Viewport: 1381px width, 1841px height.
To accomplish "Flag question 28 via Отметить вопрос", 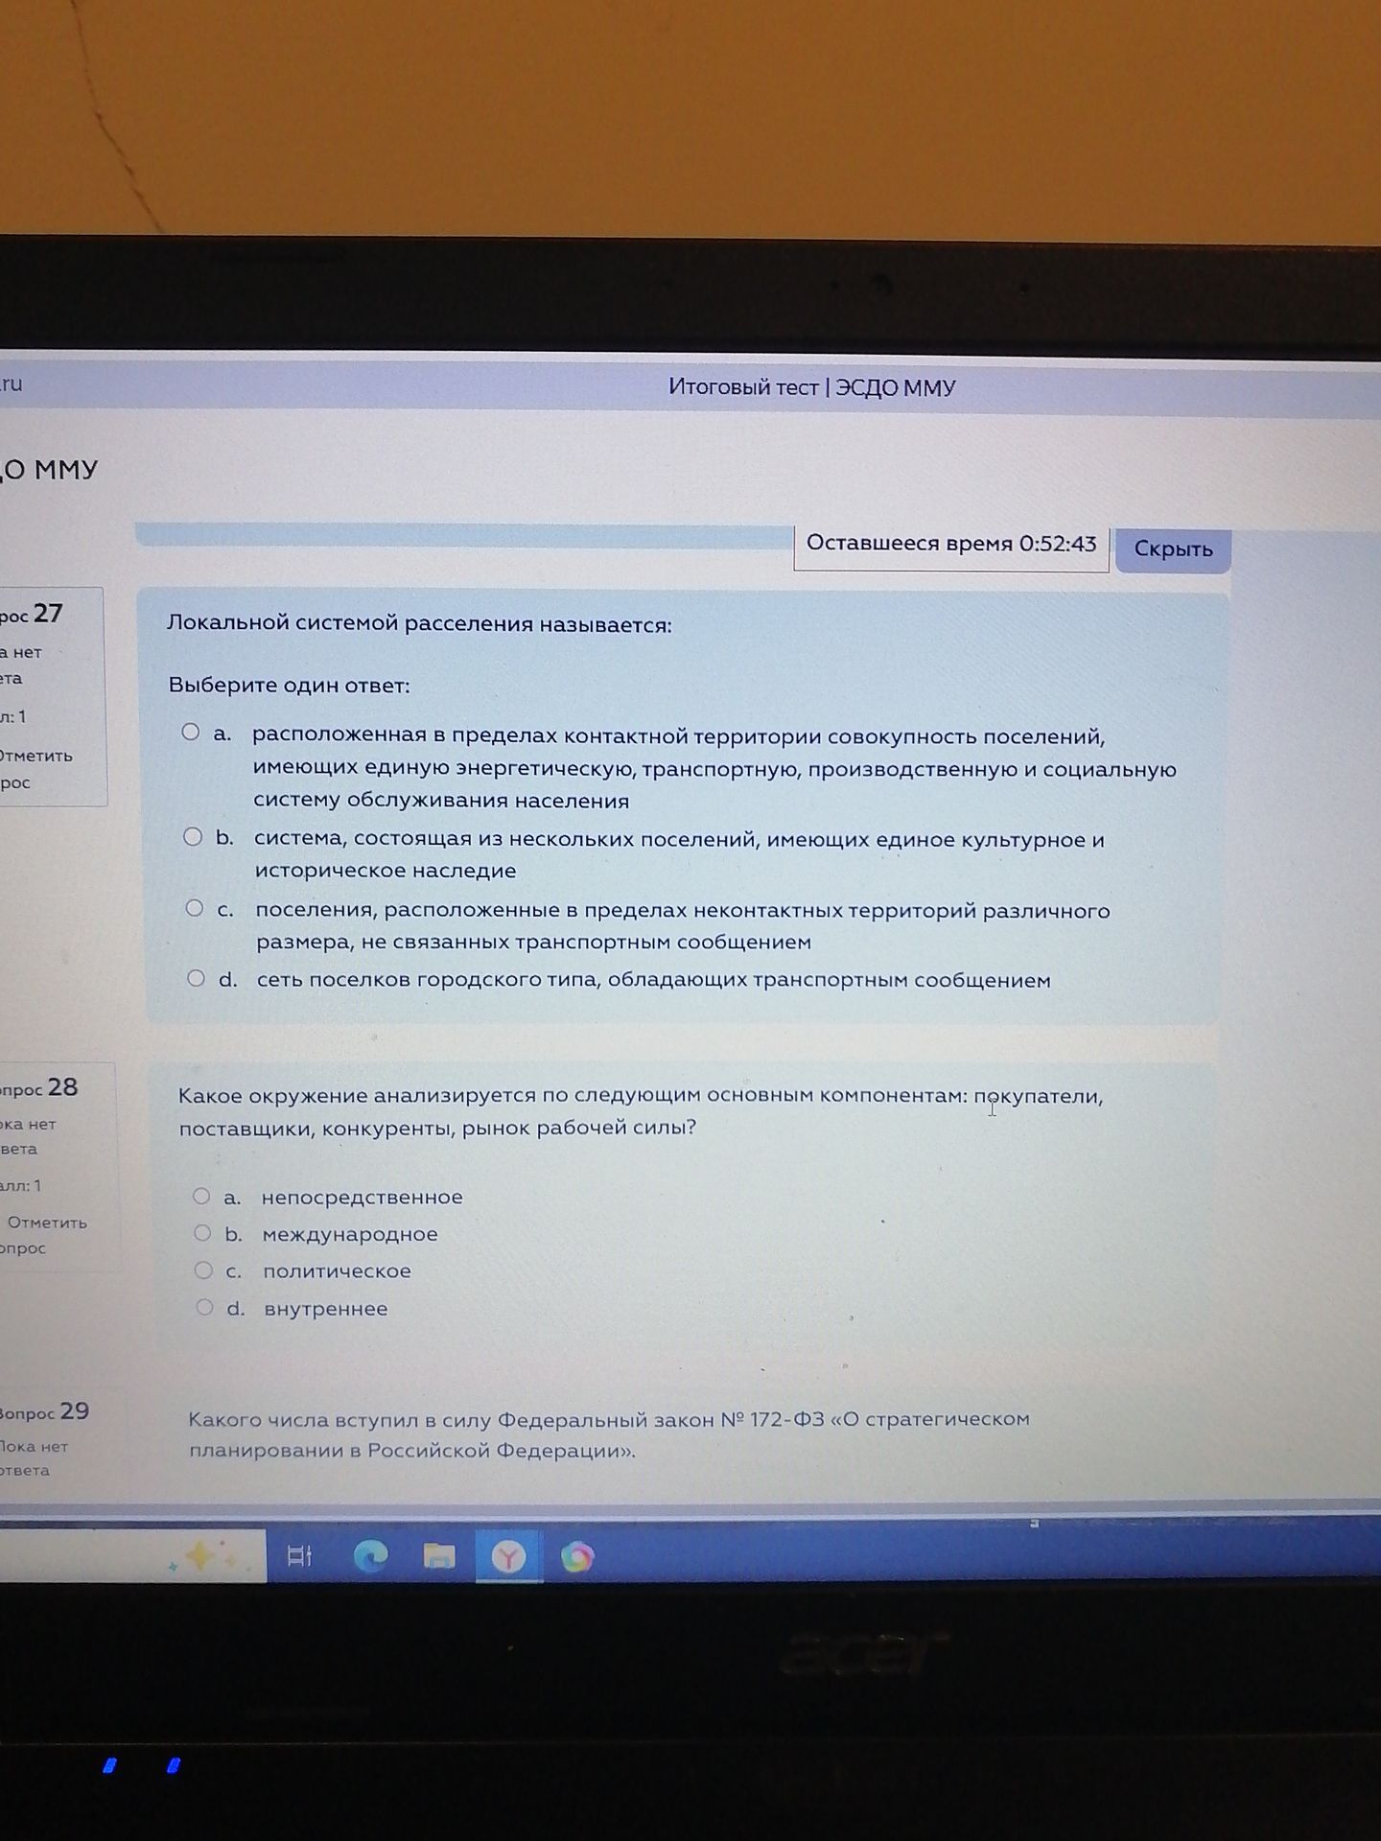I will [x=42, y=1235].
